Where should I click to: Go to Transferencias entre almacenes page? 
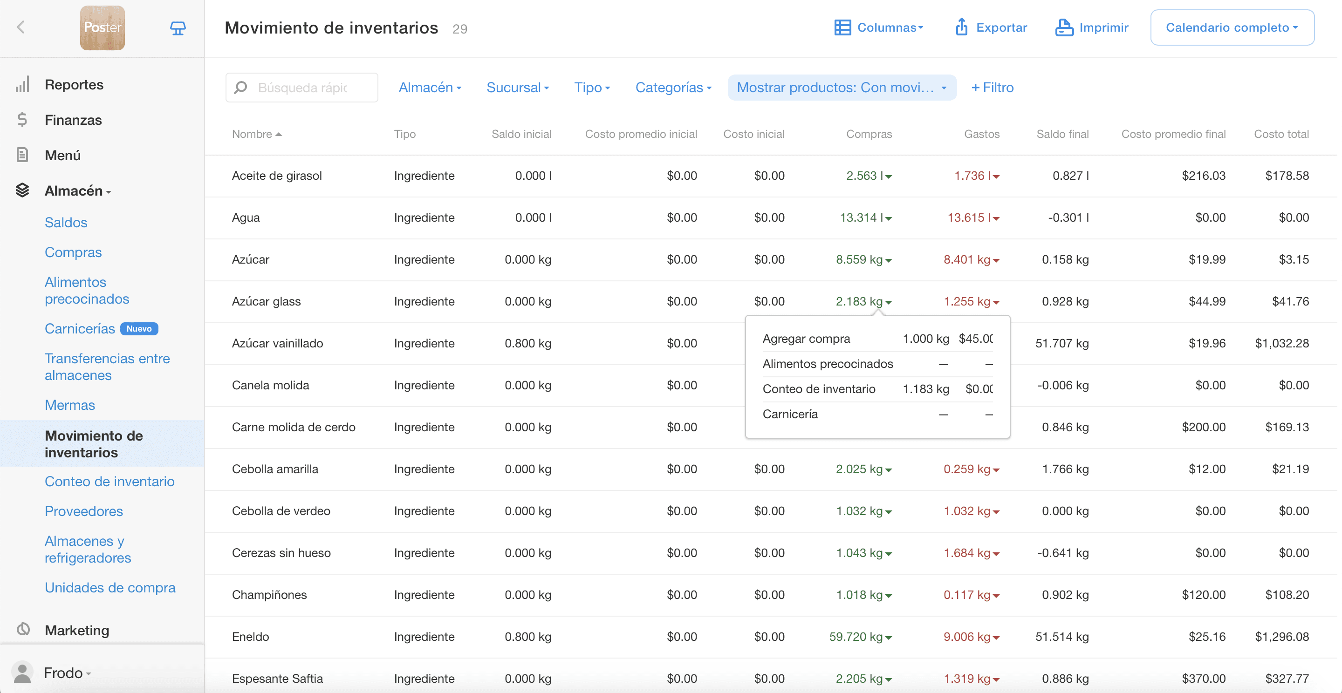coord(107,367)
